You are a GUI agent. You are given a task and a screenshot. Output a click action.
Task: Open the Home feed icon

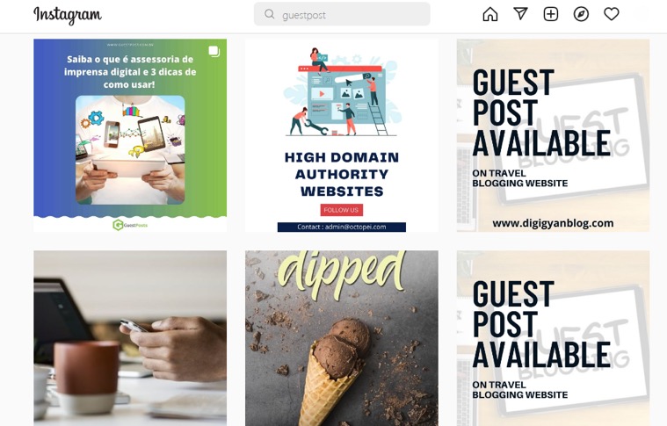click(x=490, y=14)
